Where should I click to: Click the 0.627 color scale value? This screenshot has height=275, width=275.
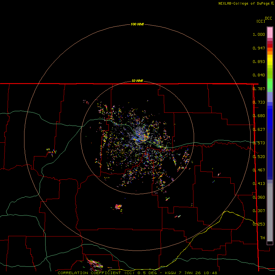click(259, 130)
